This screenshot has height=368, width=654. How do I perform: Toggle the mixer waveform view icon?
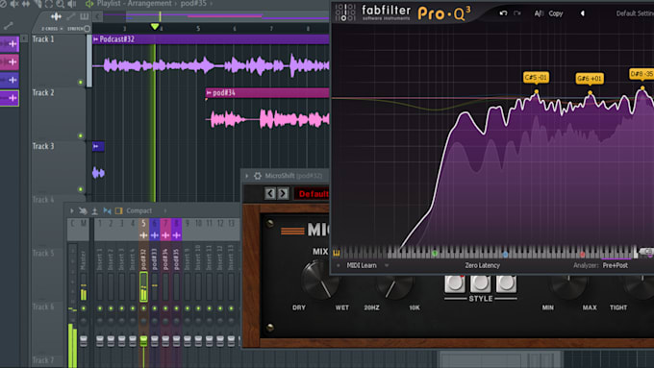[x=107, y=210]
